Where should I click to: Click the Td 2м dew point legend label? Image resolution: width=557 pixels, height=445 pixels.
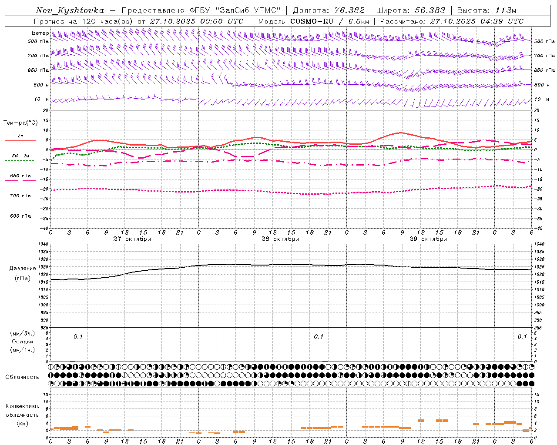(x=20, y=155)
